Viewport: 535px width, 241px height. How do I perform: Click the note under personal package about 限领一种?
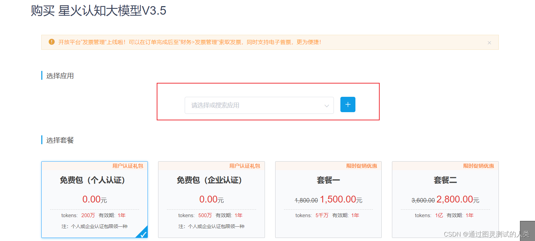tap(95, 226)
